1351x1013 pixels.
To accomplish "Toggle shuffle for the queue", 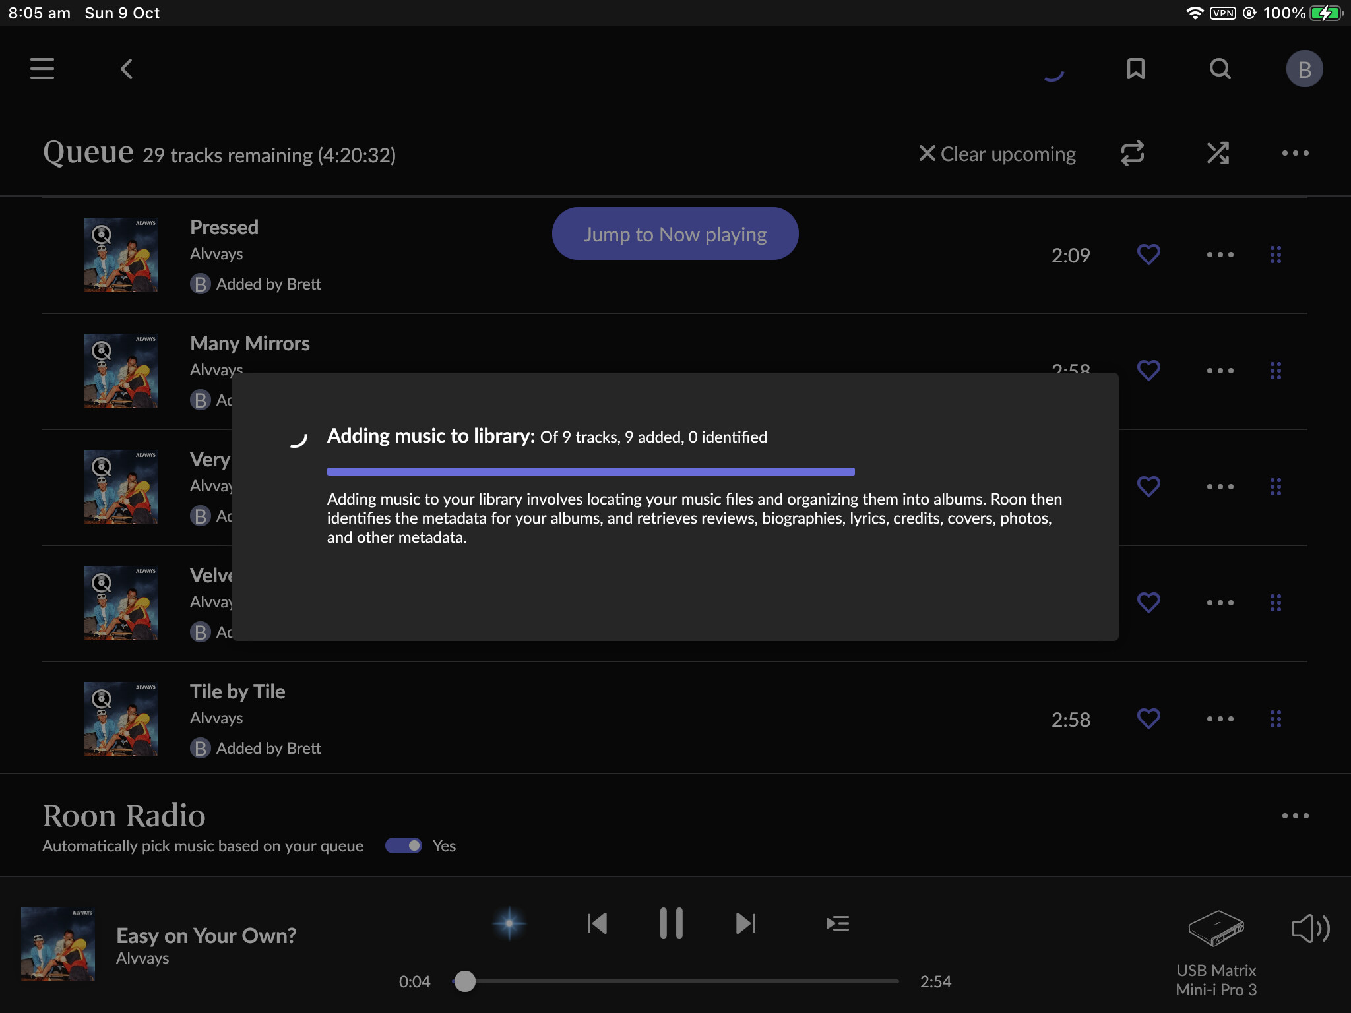I will 1218,154.
